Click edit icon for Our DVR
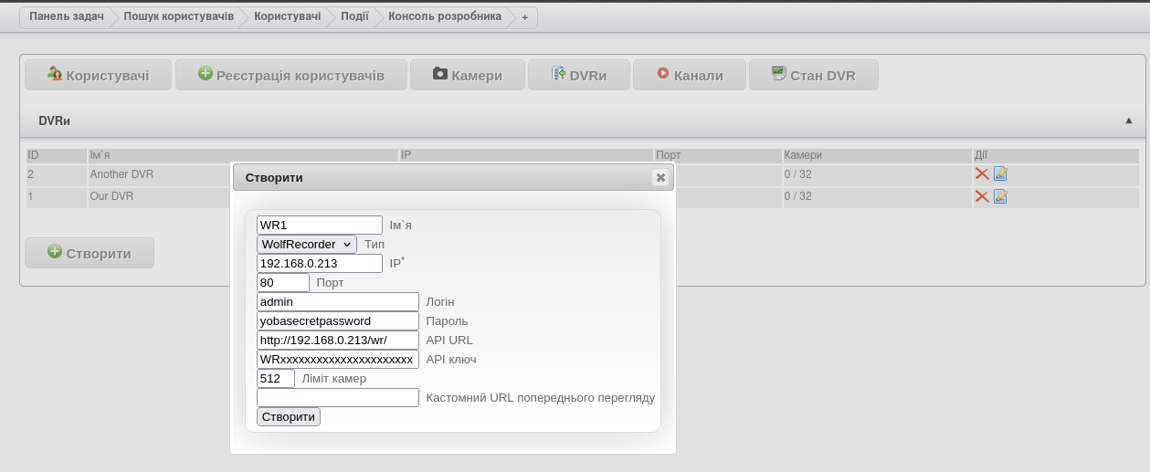The height and width of the screenshot is (472, 1150). coord(1000,196)
